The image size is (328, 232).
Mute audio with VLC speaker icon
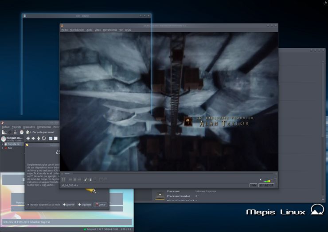click(x=261, y=179)
